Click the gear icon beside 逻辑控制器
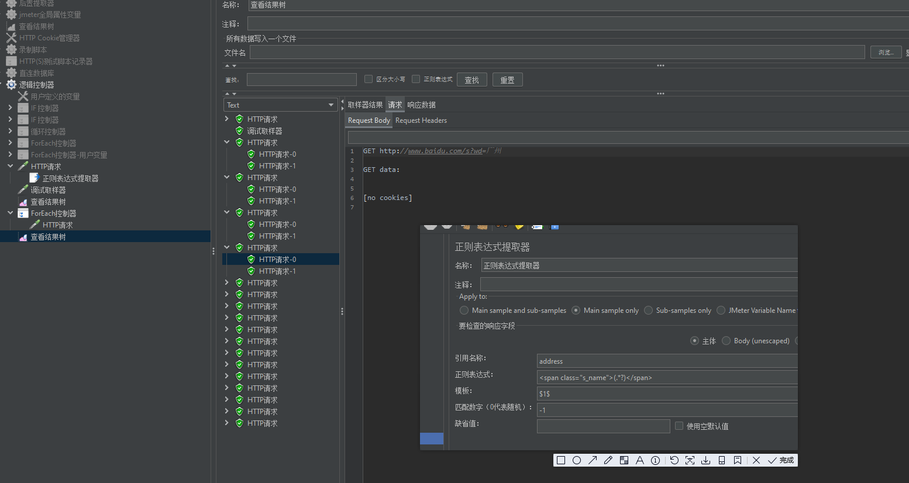 pyautogui.click(x=11, y=85)
